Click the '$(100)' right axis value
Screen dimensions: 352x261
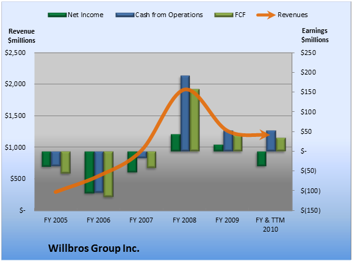[x=311, y=191]
